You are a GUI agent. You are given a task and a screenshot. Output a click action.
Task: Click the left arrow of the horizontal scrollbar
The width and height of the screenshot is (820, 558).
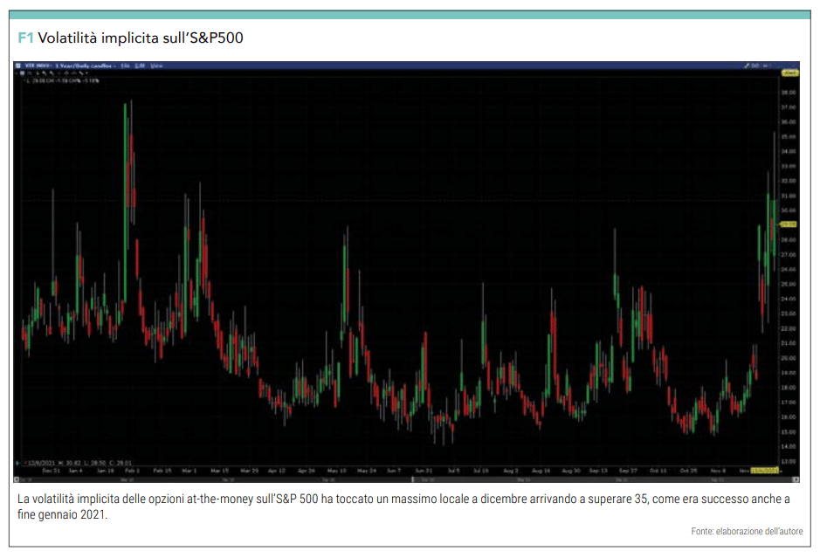click(x=17, y=479)
